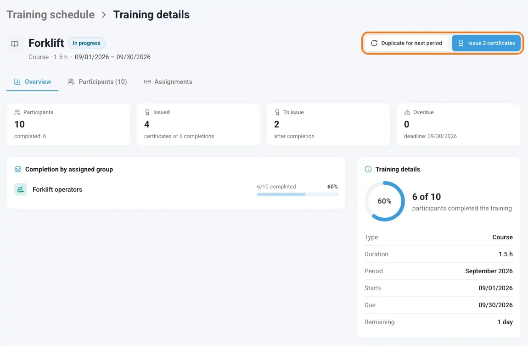
Task: Click the header date range 09/01/2026 – 09/30/2026
Action: point(112,57)
